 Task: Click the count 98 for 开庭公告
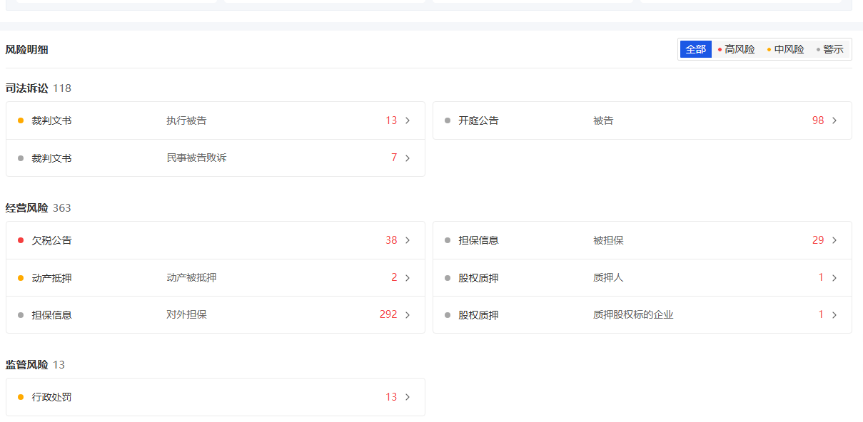click(x=818, y=120)
